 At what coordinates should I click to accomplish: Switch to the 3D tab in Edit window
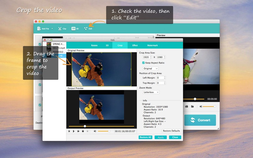[x=107, y=45]
